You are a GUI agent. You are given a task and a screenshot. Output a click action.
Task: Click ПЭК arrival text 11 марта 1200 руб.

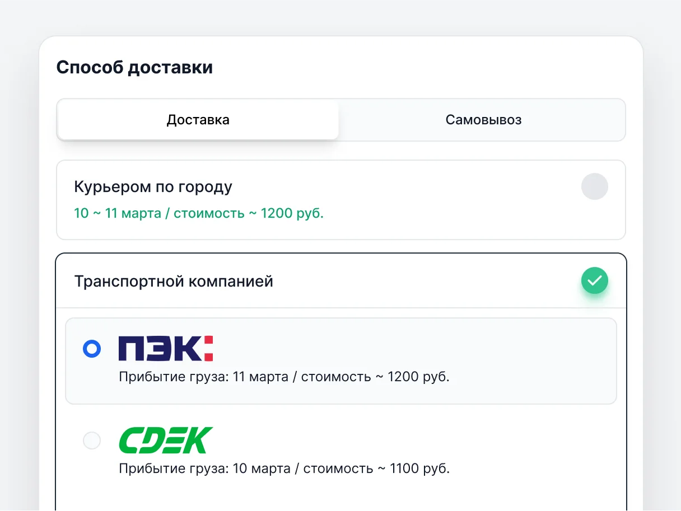284,377
